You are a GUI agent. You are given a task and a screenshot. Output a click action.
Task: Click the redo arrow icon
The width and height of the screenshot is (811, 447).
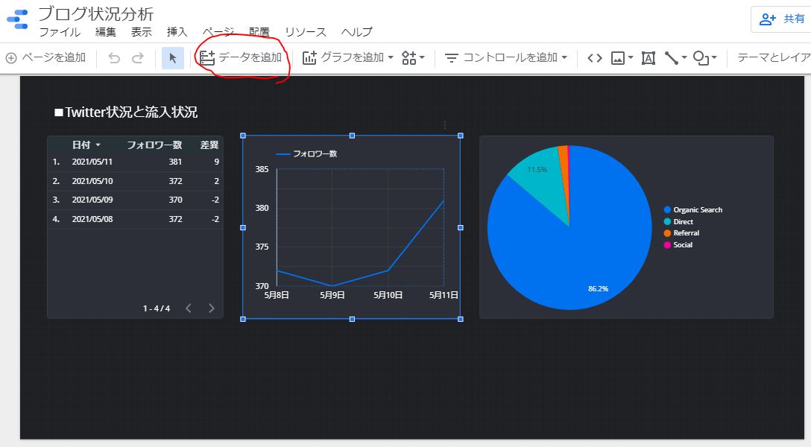point(138,58)
